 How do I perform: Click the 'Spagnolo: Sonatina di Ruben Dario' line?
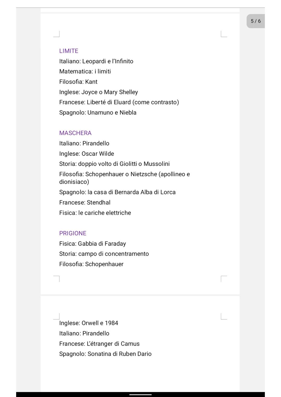[105, 354]
